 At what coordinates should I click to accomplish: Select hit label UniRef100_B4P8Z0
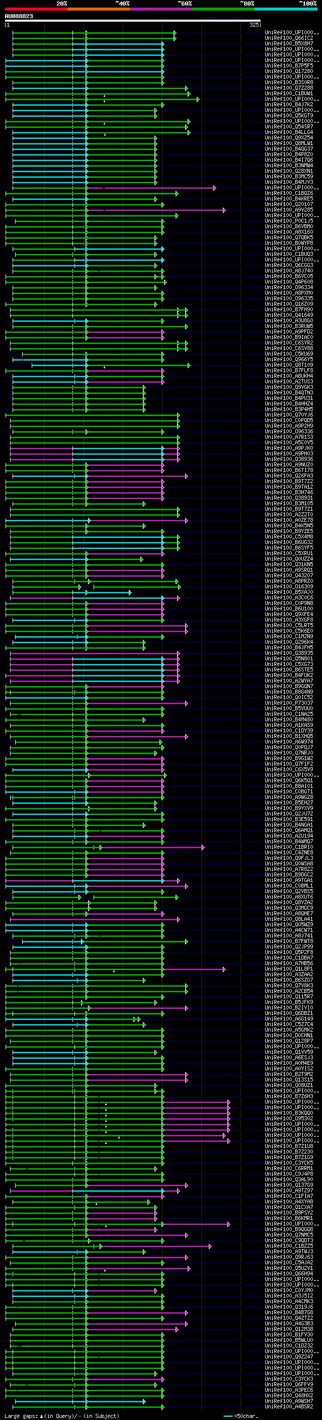(x=289, y=154)
